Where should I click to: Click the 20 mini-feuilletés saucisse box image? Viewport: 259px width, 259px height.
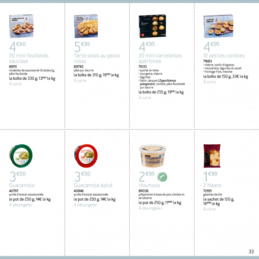point(21,26)
